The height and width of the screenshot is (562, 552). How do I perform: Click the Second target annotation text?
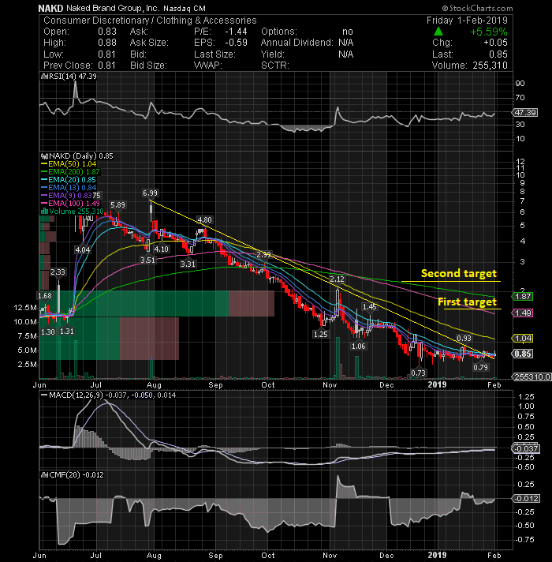coord(459,274)
